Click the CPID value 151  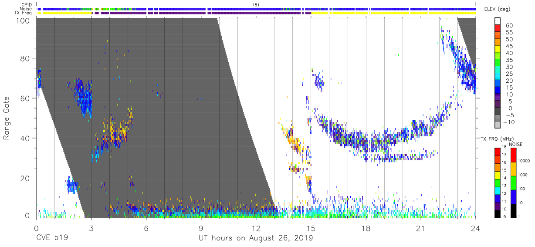point(256,4)
